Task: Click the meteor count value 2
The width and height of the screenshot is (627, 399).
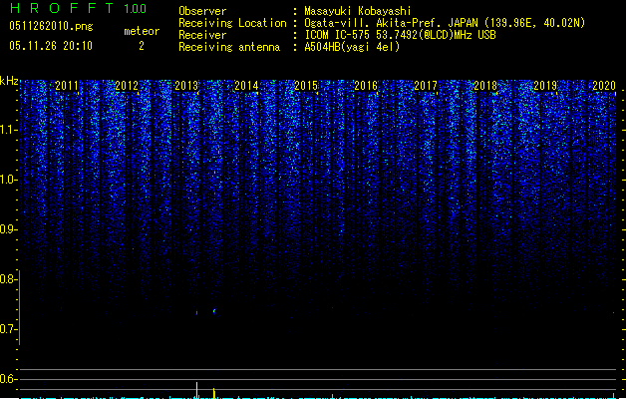Action: [x=142, y=46]
